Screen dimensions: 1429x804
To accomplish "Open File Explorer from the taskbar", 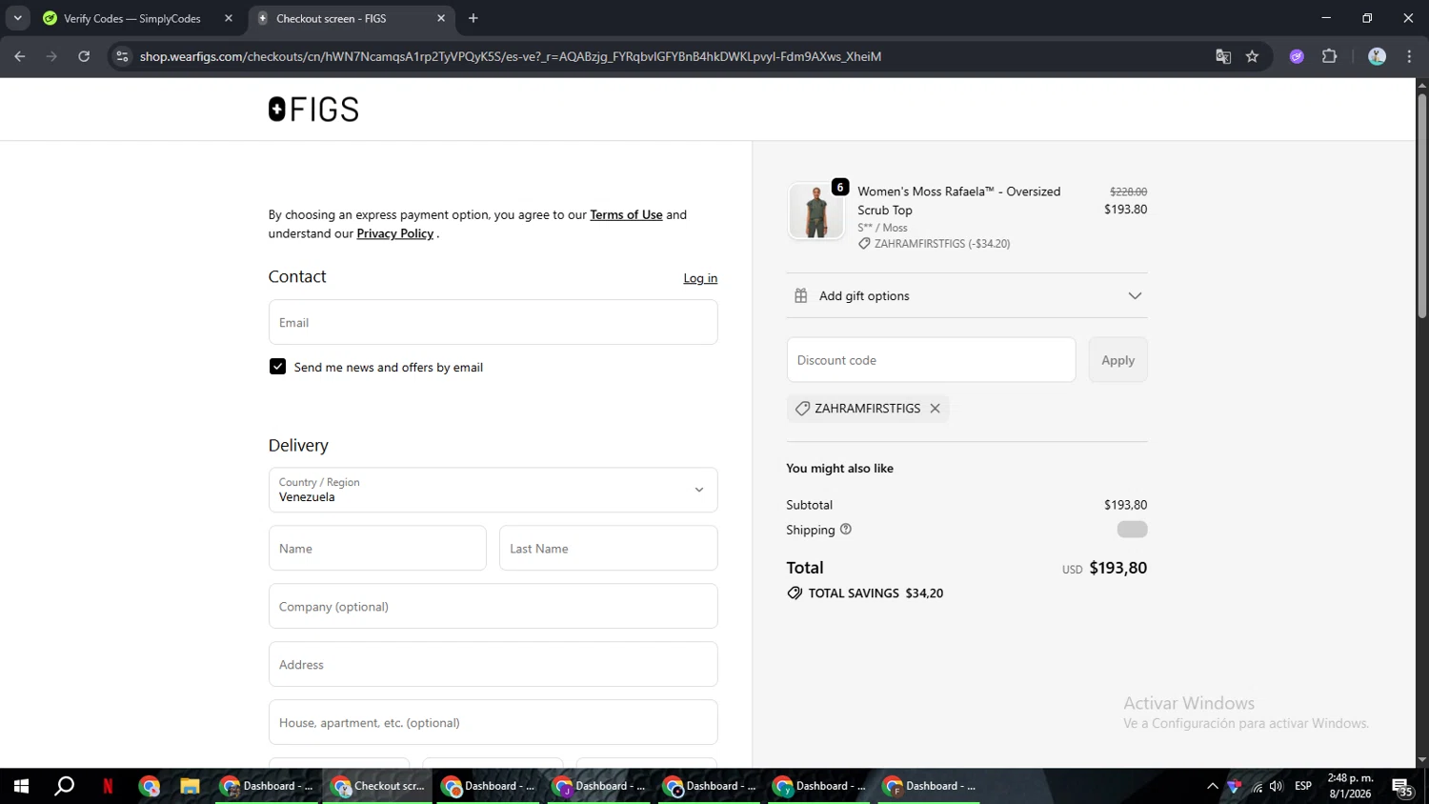I will [x=190, y=786].
